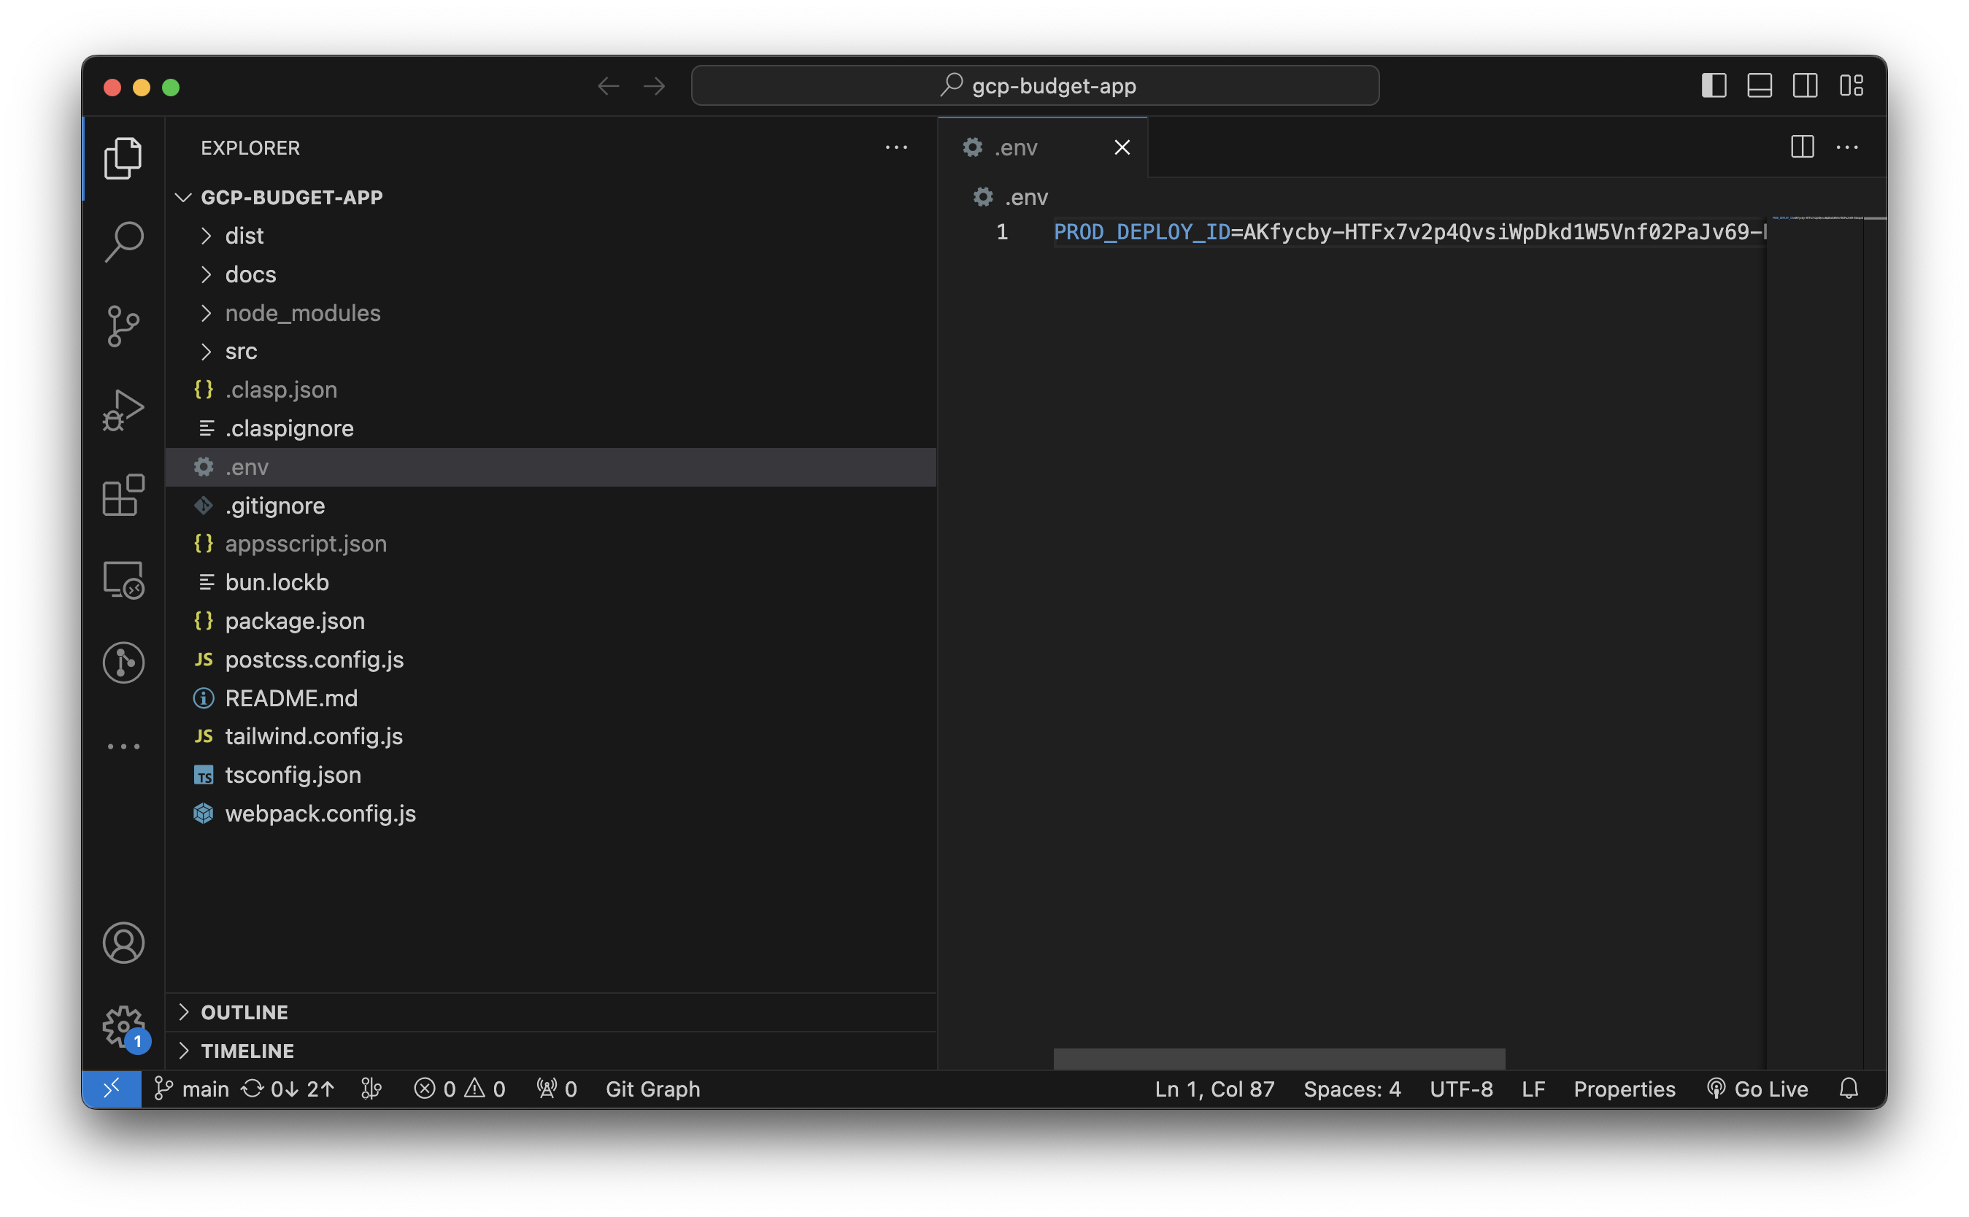
Task: Open package.json from the explorer
Action: click(295, 621)
